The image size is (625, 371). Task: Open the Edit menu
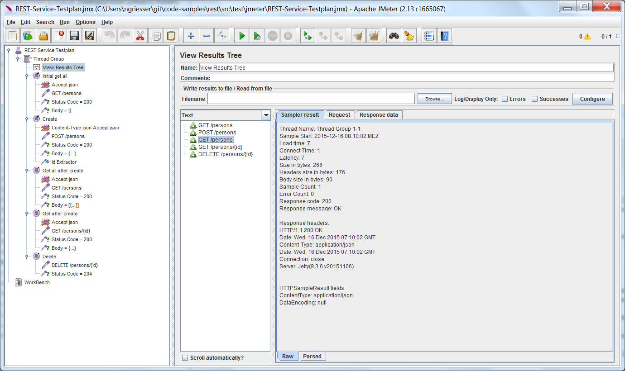[x=25, y=22]
